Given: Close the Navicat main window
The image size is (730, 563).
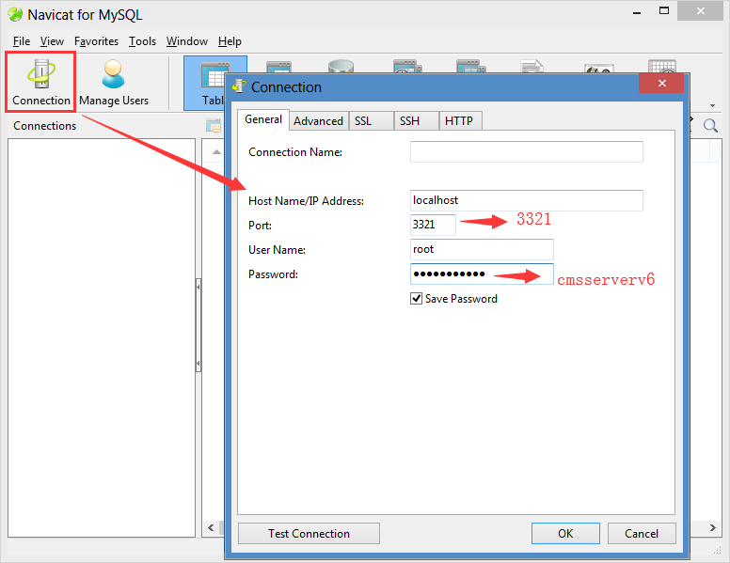Looking at the screenshot, I should point(700,10).
